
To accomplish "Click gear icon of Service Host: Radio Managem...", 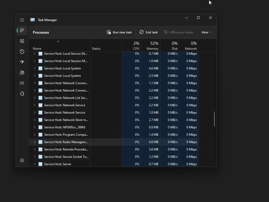I will (40, 142).
